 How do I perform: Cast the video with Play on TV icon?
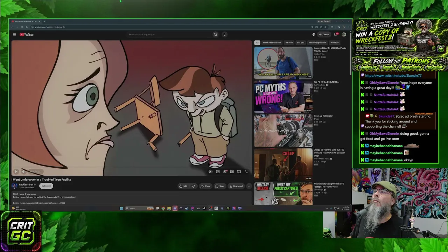coord(239,171)
